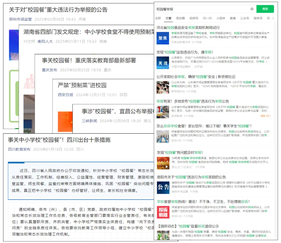Click the 南阳市场监管 source label
This screenshot has width=281, height=243.
pyautogui.click(x=180, y=192)
